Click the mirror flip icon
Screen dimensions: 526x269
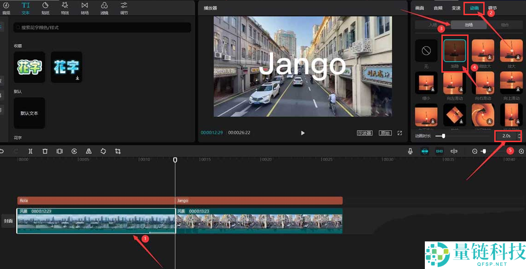89,151
